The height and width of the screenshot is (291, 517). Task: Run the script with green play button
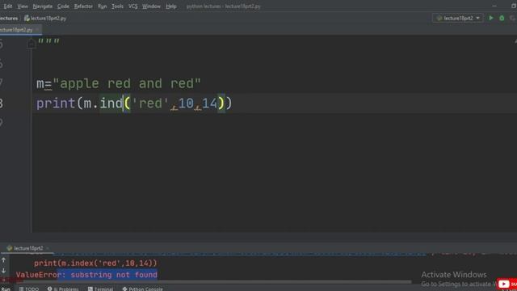(491, 18)
